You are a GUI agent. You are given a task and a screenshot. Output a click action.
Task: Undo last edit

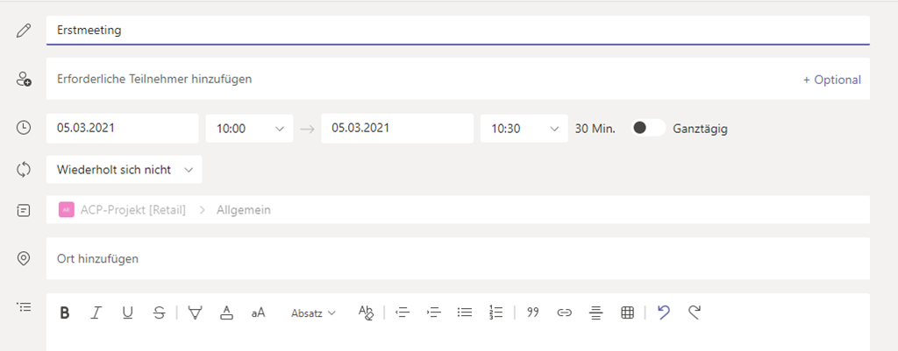point(664,312)
